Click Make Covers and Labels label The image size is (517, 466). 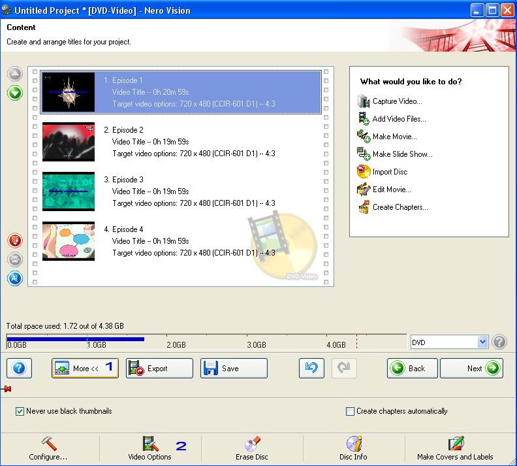[x=455, y=457]
